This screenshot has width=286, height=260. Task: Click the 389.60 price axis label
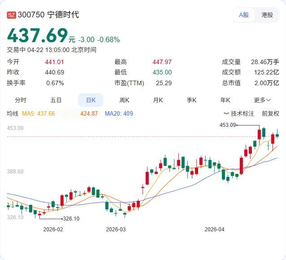15,172
